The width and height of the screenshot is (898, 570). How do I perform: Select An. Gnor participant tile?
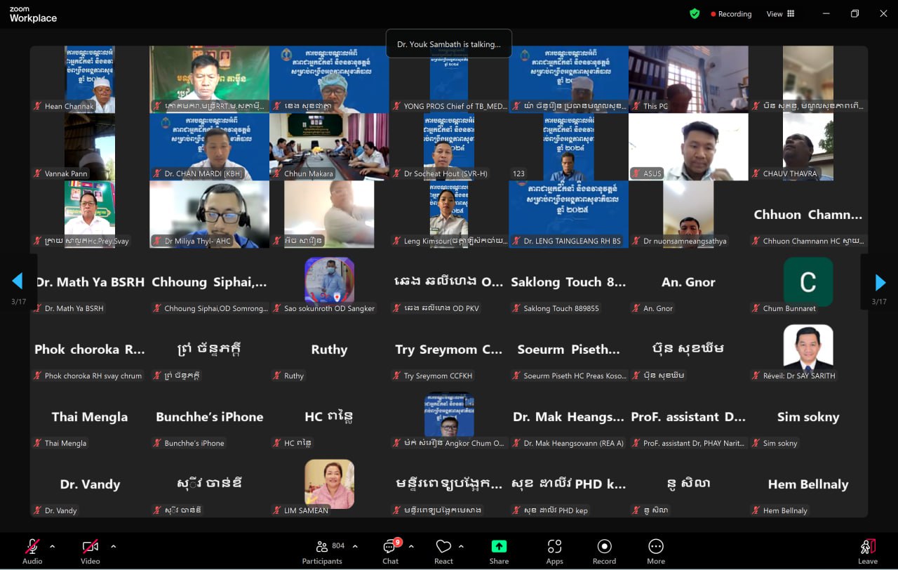[x=688, y=281]
